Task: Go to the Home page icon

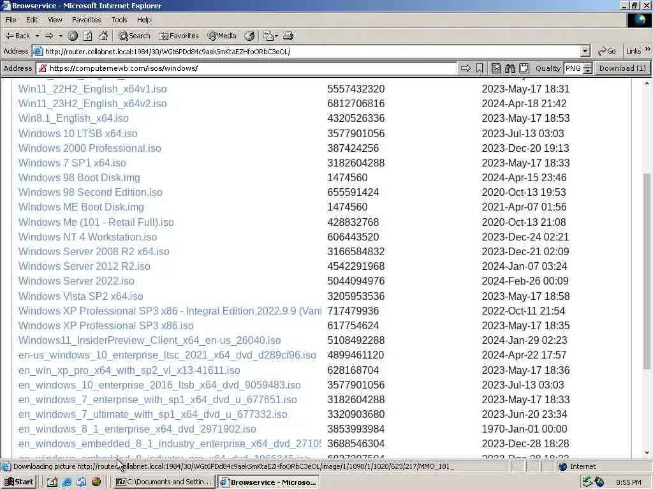Action: click(x=103, y=36)
